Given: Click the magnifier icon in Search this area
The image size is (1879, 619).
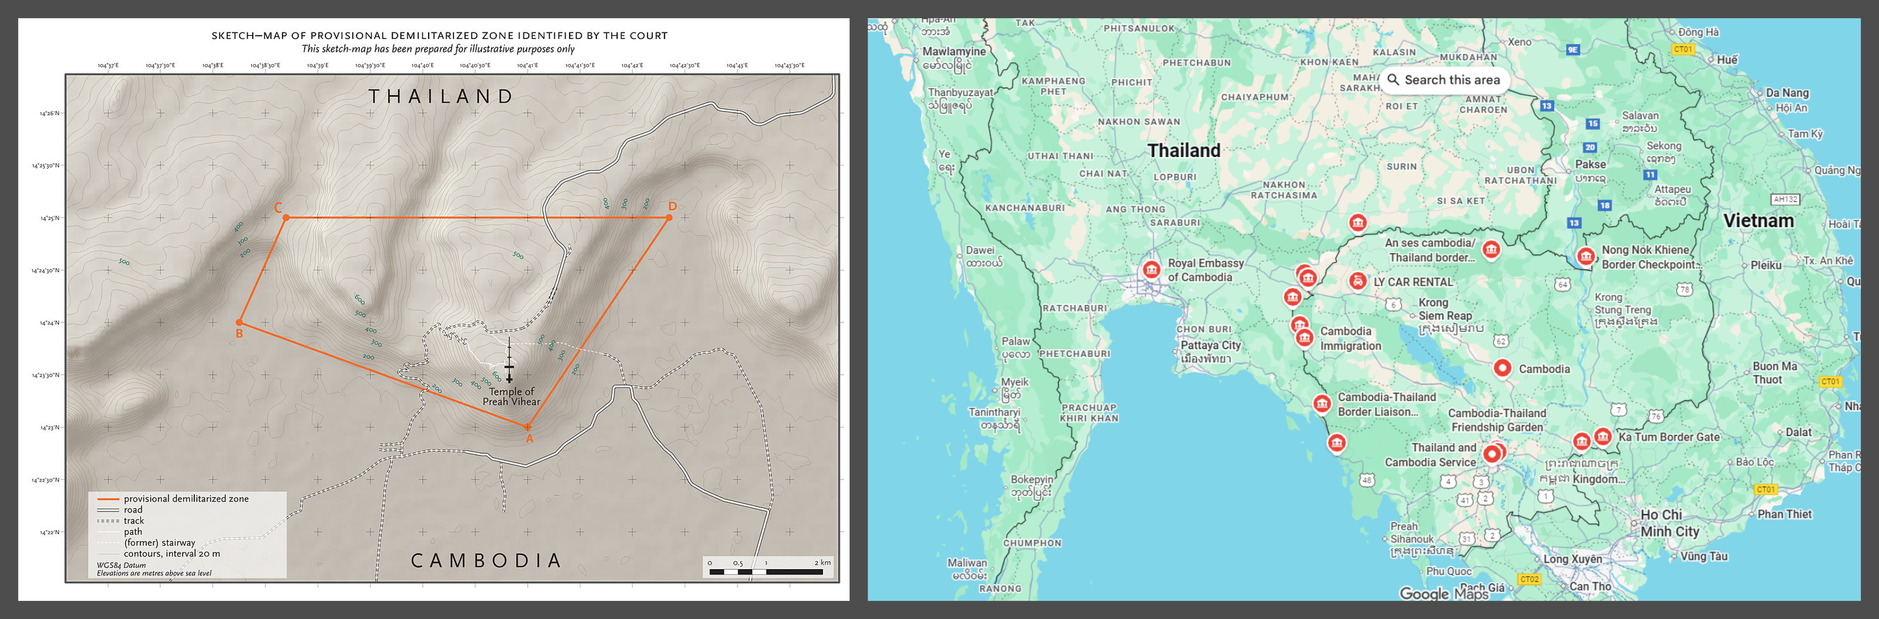Looking at the screenshot, I should (1393, 79).
